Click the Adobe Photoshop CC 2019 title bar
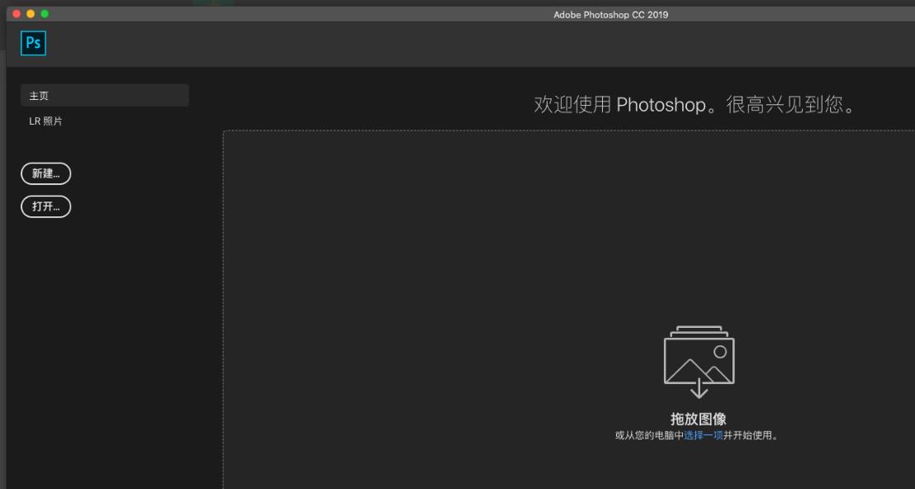This screenshot has height=489, width=915. click(609, 14)
